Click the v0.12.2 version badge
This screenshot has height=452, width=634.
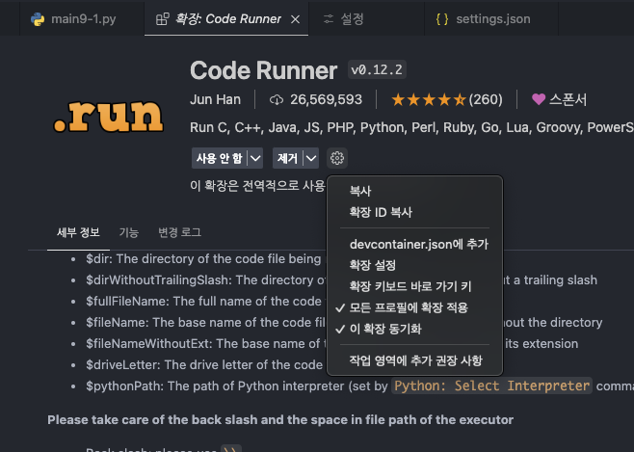coord(377,70)
